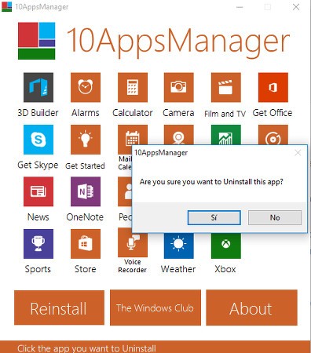Click the uninstall confirmation question text
This screenshot has height=353, width=311.
[211, 182]
